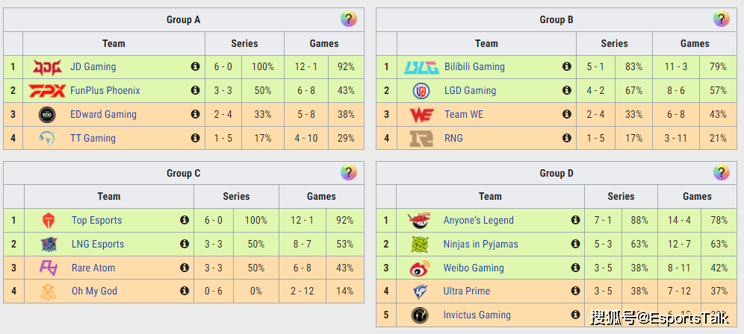Image resolution: width=744 pixels, height=334 pixels.
Task: Open the Group A rainbow help icon
Action: 348,19
